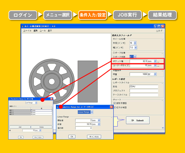This screenshot has width=185, height=153.
Task: Click the small refresh icon at bottom right
Action: (163, 128)
